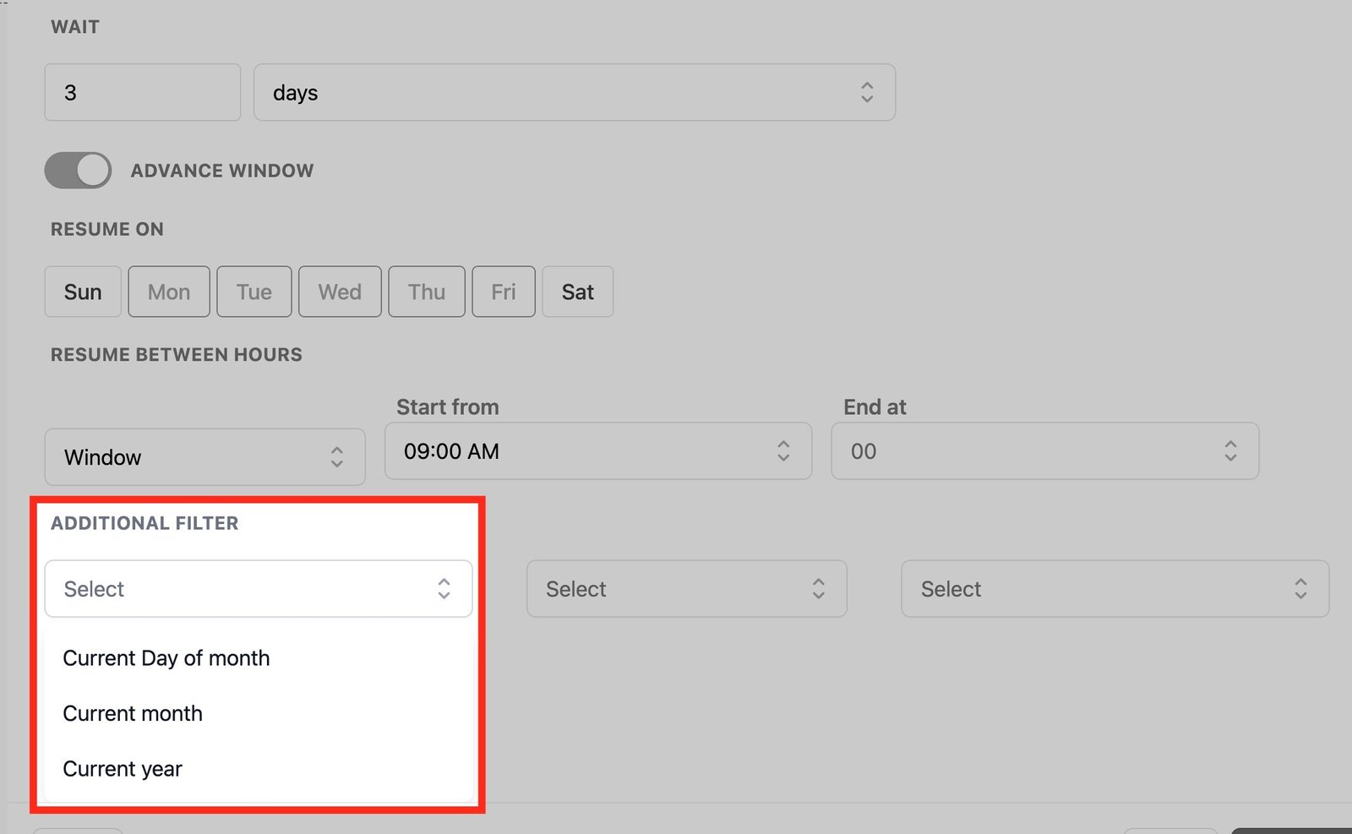
Task: Choose Current Day of month option
Action: click(166, 658)
